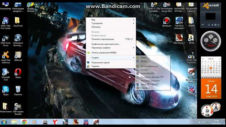Select day 14 in calendar gadget

211,68
